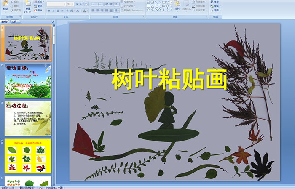Select the Text Box shape

(148, 2)
